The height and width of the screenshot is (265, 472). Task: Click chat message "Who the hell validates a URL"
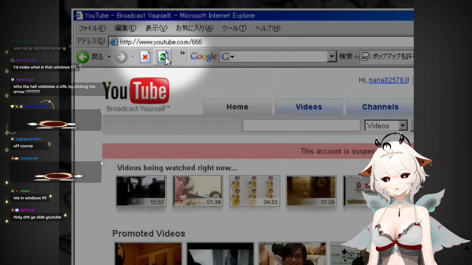pos(54,89)
